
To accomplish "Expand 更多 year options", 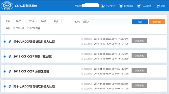I will pyautogui.click(x=56, y=21).
